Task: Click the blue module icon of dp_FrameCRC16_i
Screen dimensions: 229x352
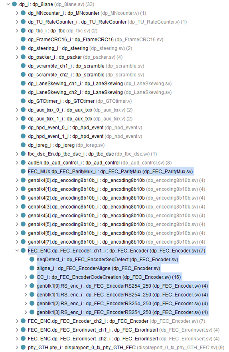Action: click(23, 39)
